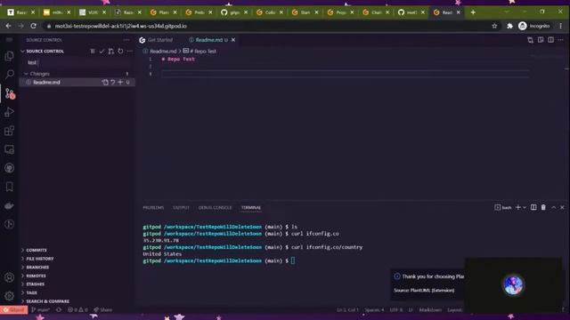Open errors and warnings in status bar
The width and height of the screenshot is (570, 320).
77,310
